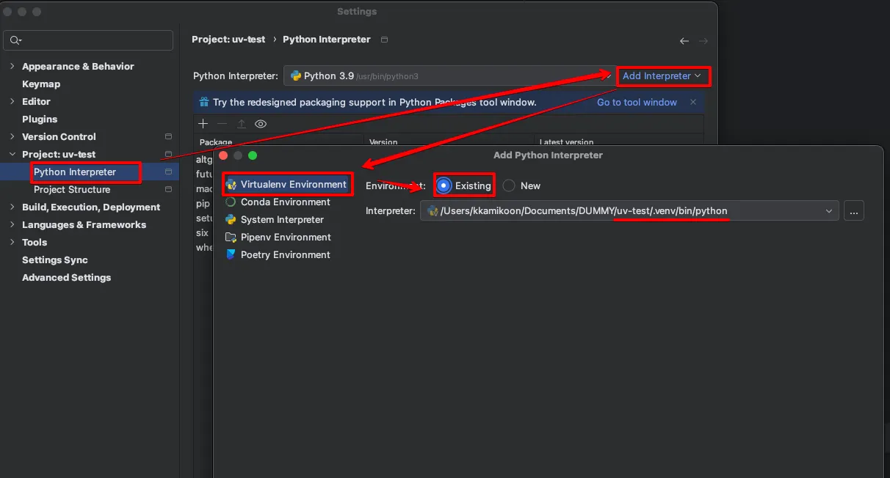Focus the settings search field
The image size is (890, 478).
tap(90, 40)
